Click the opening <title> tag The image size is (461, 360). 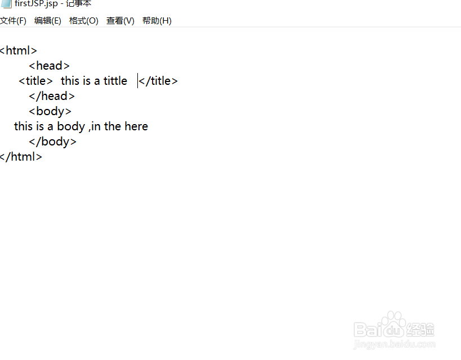35,81
